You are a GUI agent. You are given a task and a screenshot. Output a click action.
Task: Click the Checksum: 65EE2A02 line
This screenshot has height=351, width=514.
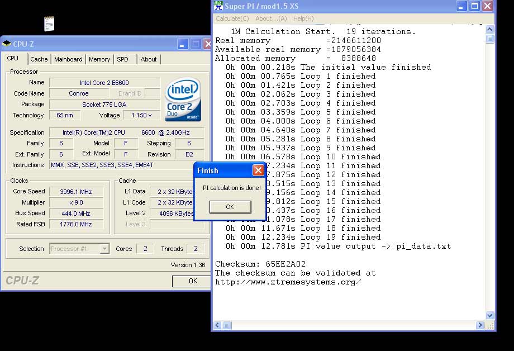tap(260, 264)
